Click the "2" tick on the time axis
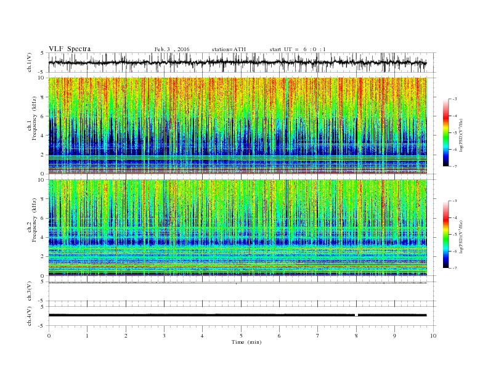 pos(126,336)
